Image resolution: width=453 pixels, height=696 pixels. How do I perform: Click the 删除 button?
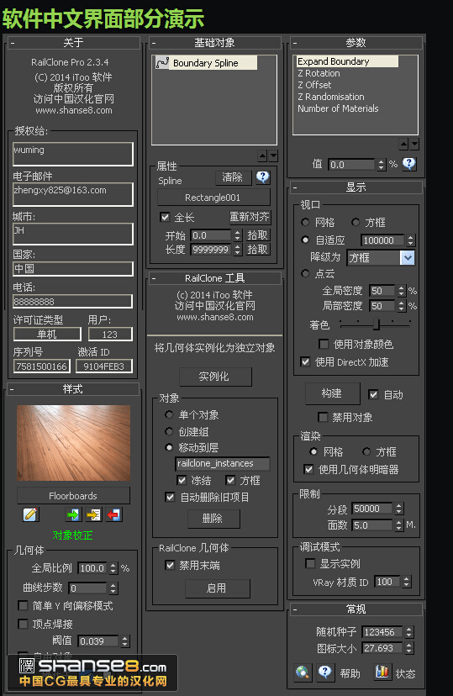tap(213, 519)
